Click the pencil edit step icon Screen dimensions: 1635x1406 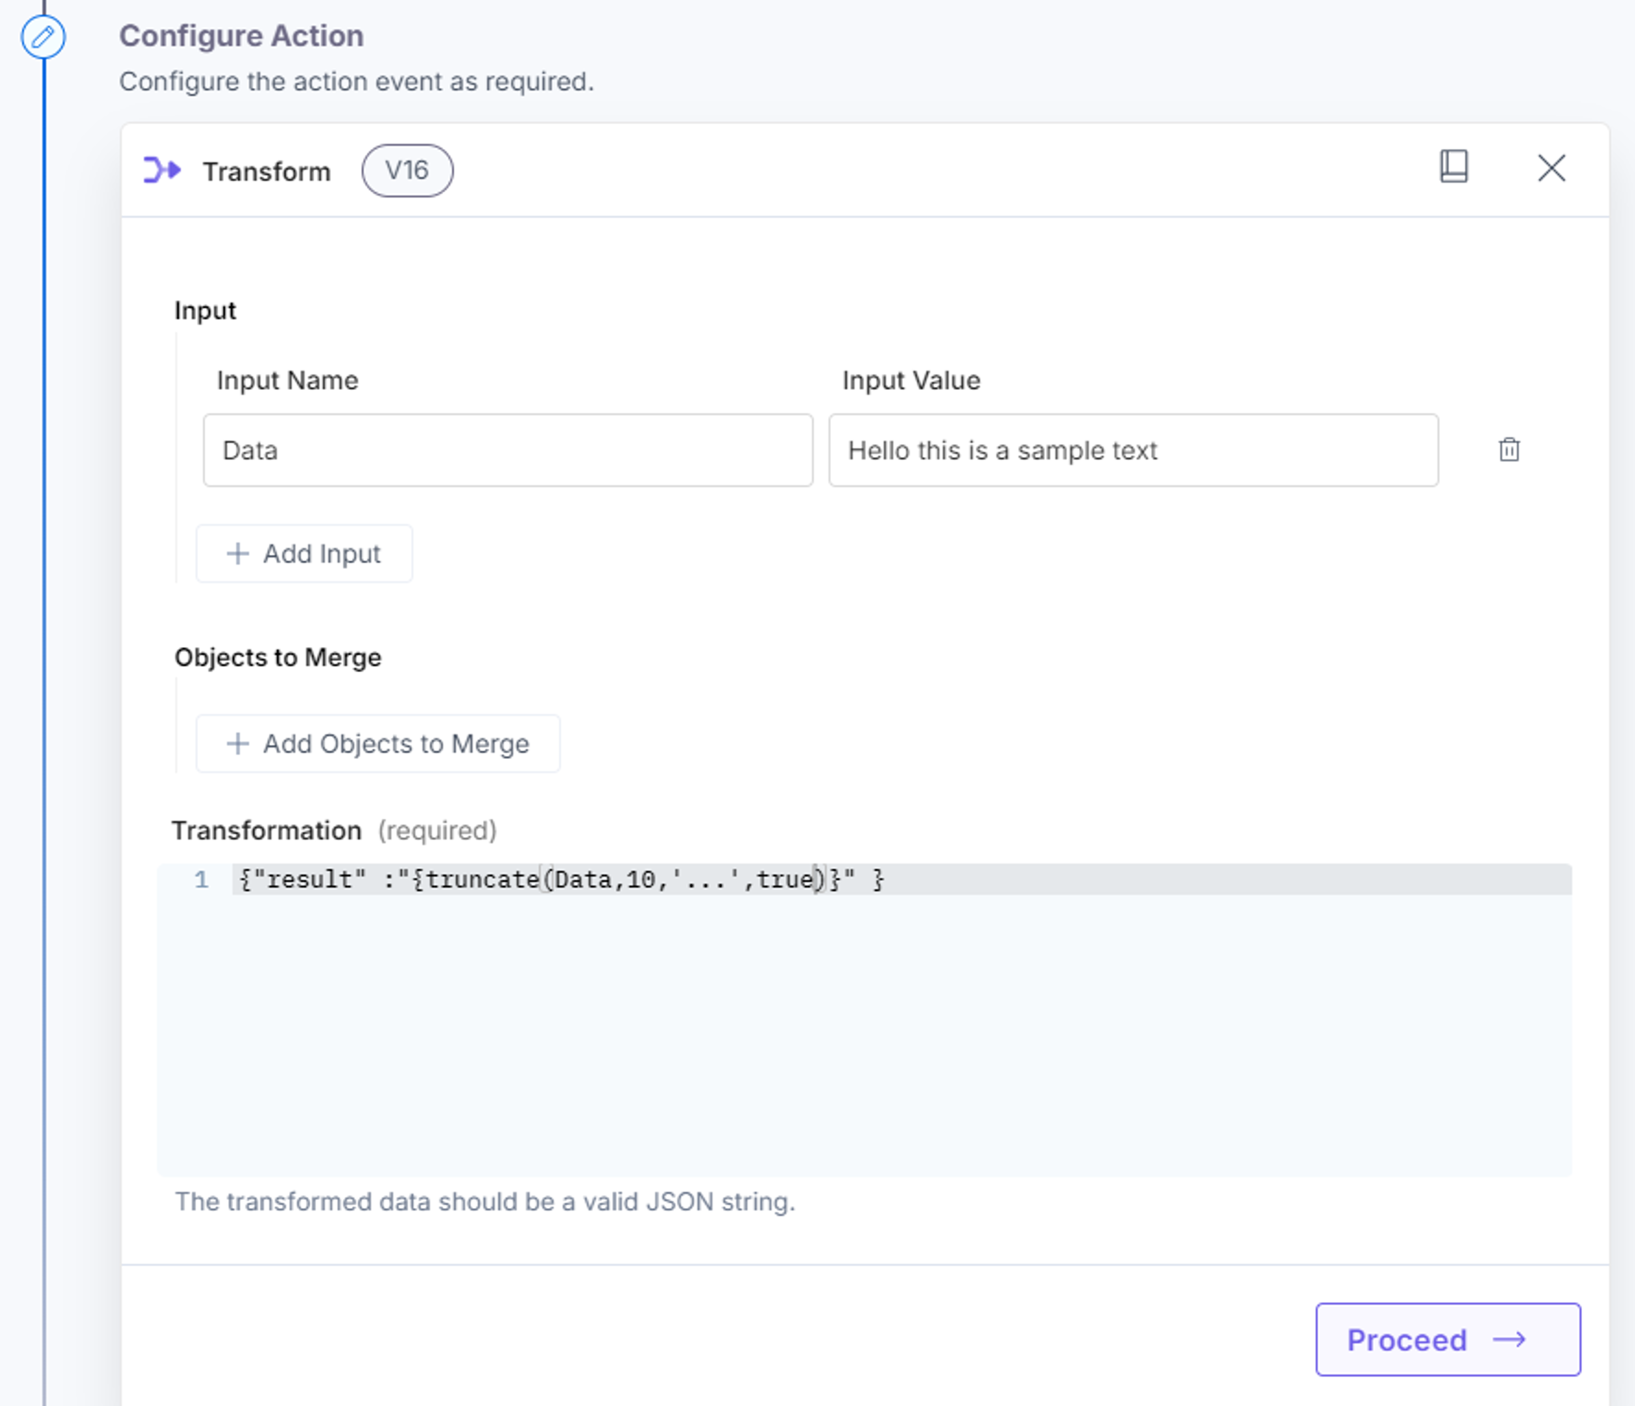[43, 37]
